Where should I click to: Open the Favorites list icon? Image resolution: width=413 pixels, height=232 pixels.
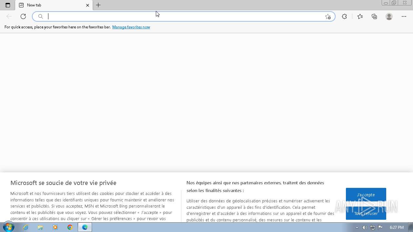pyautogui.click(x=360, y=16)
